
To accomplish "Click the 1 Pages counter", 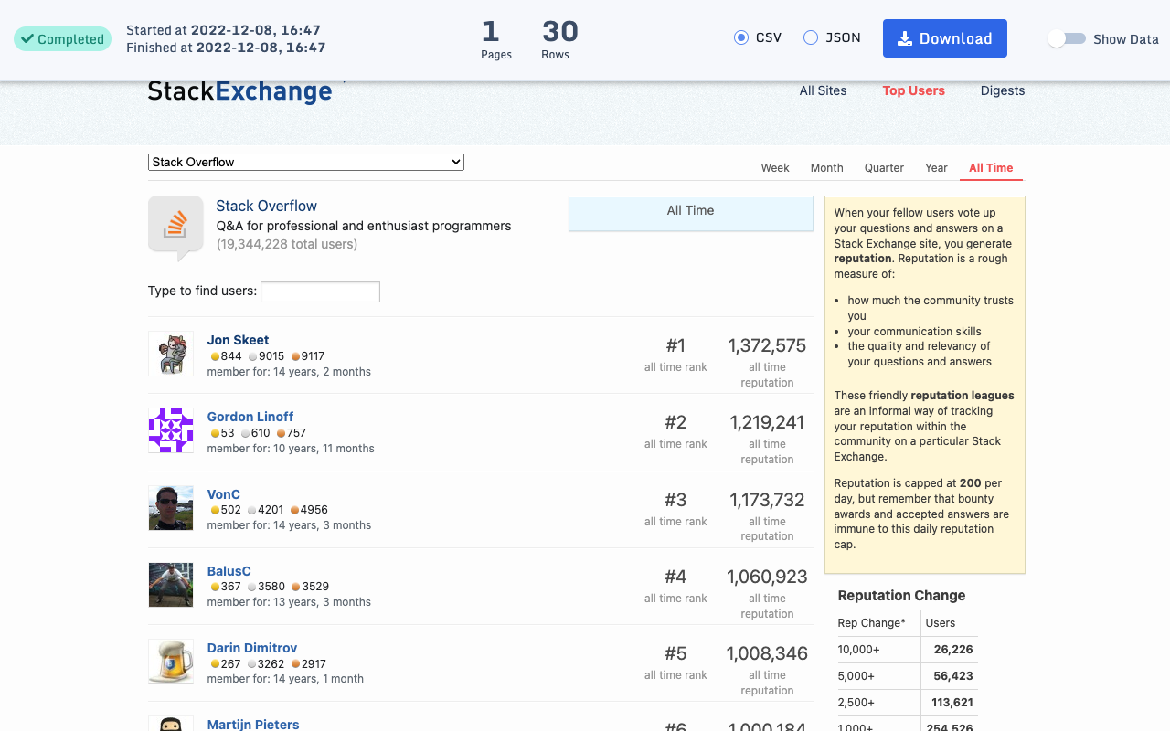I will pos(495,39).
